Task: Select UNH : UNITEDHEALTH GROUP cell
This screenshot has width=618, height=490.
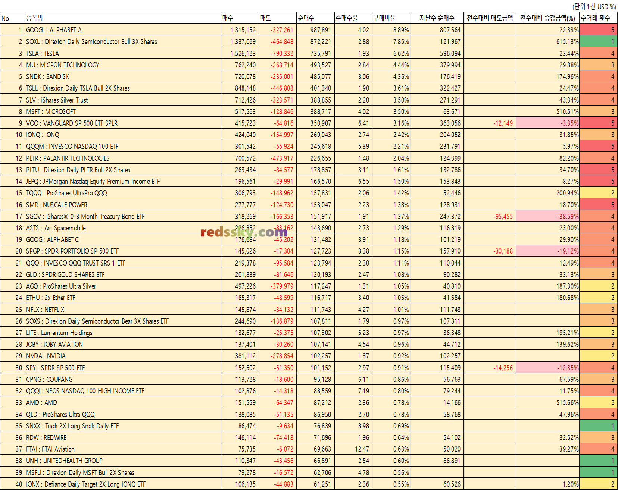Action: coord(123,461)
